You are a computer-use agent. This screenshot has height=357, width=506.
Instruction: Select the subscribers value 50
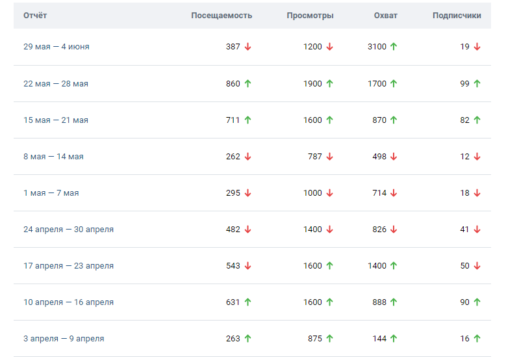464,266
